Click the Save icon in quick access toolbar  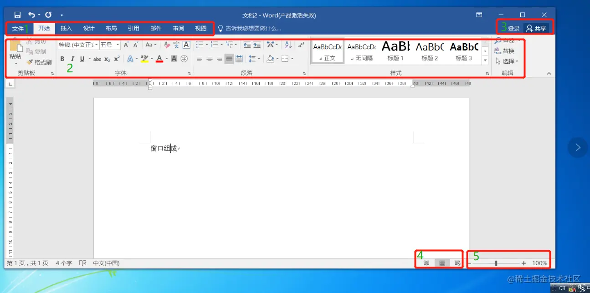17,15
